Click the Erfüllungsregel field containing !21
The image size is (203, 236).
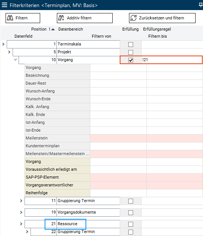[172, 60]
